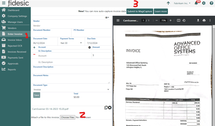Click the PO Number field
Screen dimensions: 215x126
tap(92, 34)
